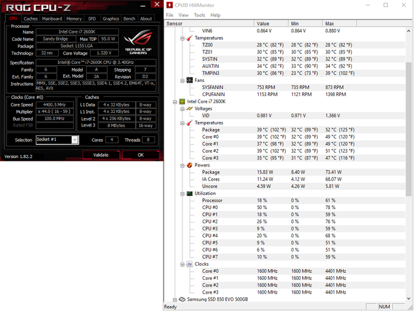Open the View menu in HWMonitor
The width and height of the screenshot is (414, 311).
coord(183,15)
